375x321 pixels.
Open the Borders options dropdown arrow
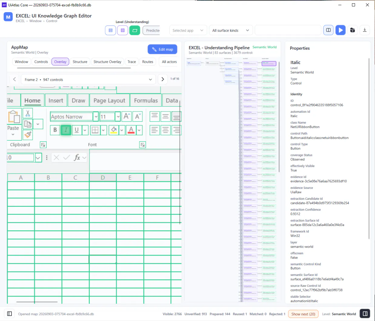pyautogui.click(x=103, y=130)
